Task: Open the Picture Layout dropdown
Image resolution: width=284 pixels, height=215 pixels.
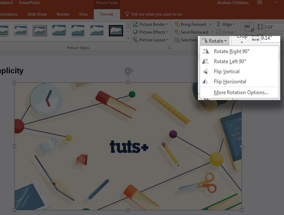Action: [x=151, y=40]
